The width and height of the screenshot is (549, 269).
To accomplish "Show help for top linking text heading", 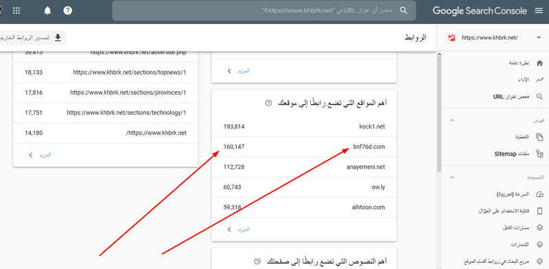I will coord(258,261).
